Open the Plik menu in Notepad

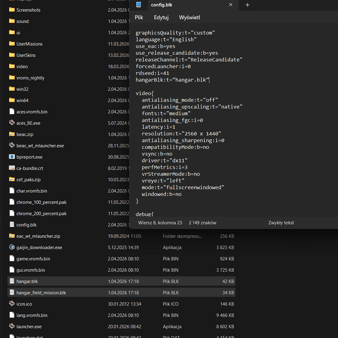[x=139, y=17]
